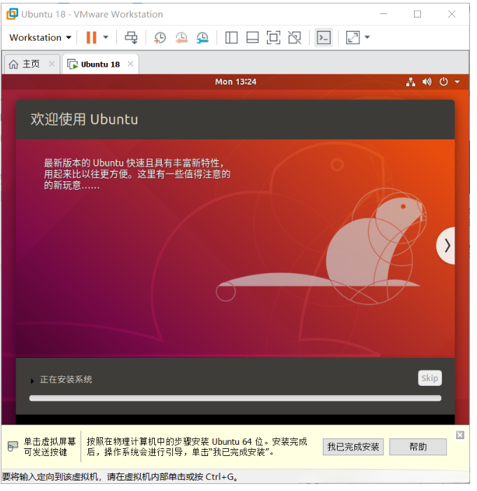Click the stretch guest display icon
Screen dimensions: 477x491
pos(352,38)
